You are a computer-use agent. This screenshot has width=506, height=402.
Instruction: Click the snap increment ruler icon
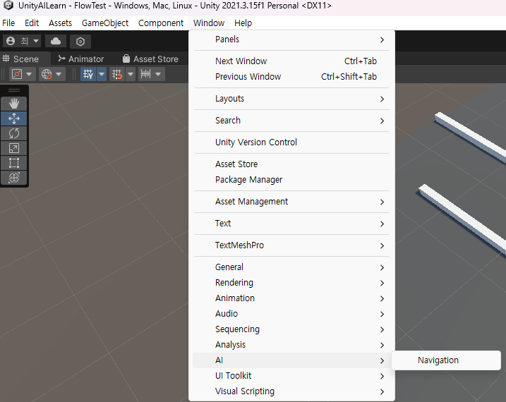[145, 74]
